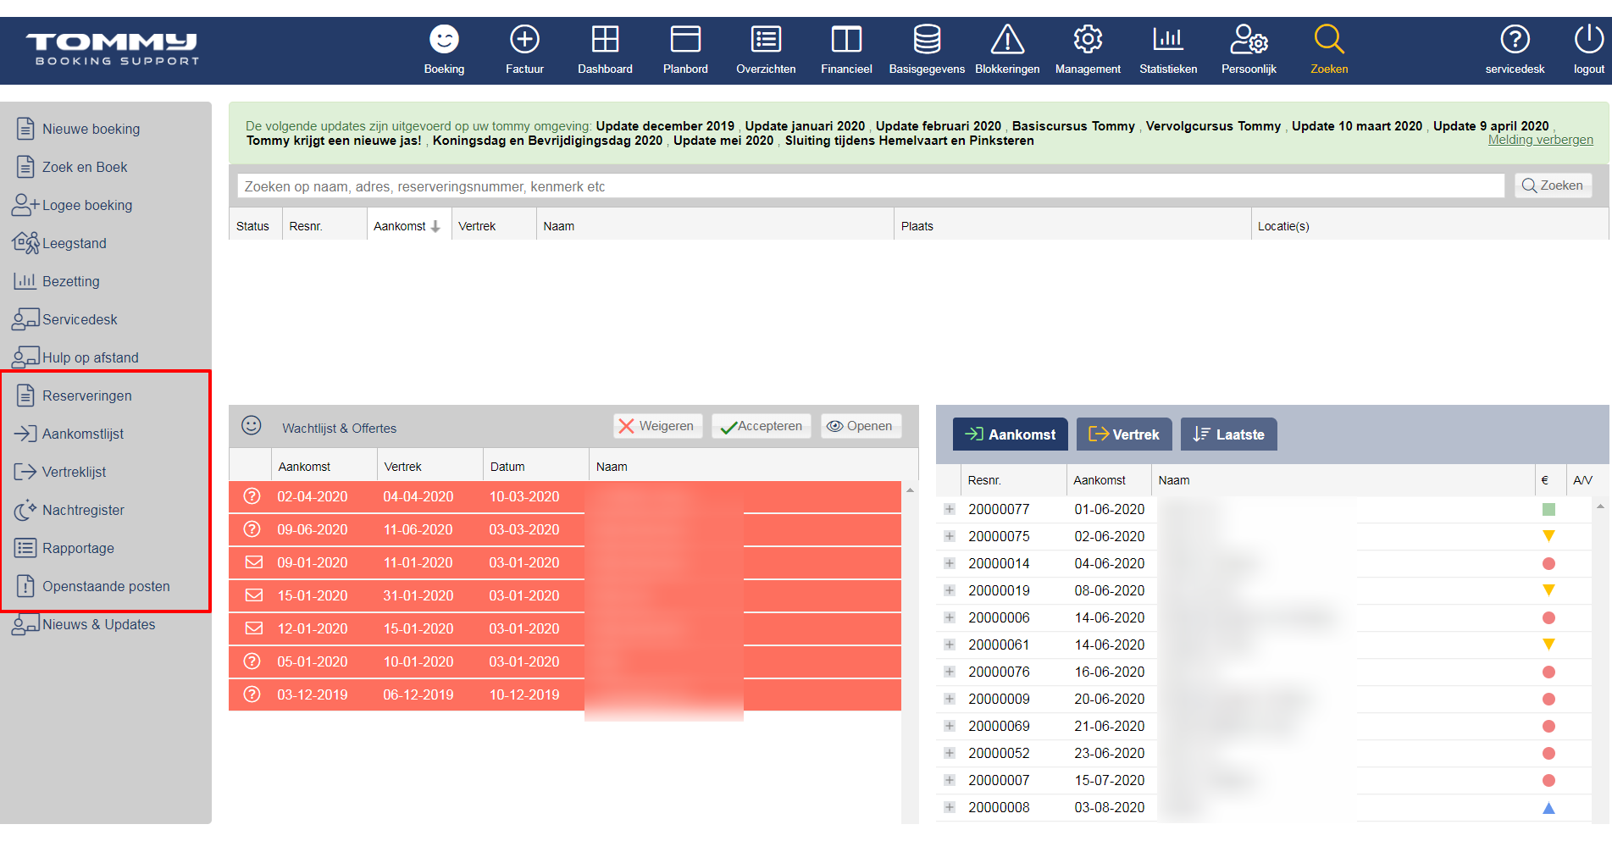
Task: Click smiley icon beside Wachtlijst & Offertes
Action: point(252,425)
